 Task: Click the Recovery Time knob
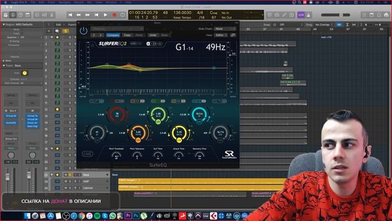point(199,156)
